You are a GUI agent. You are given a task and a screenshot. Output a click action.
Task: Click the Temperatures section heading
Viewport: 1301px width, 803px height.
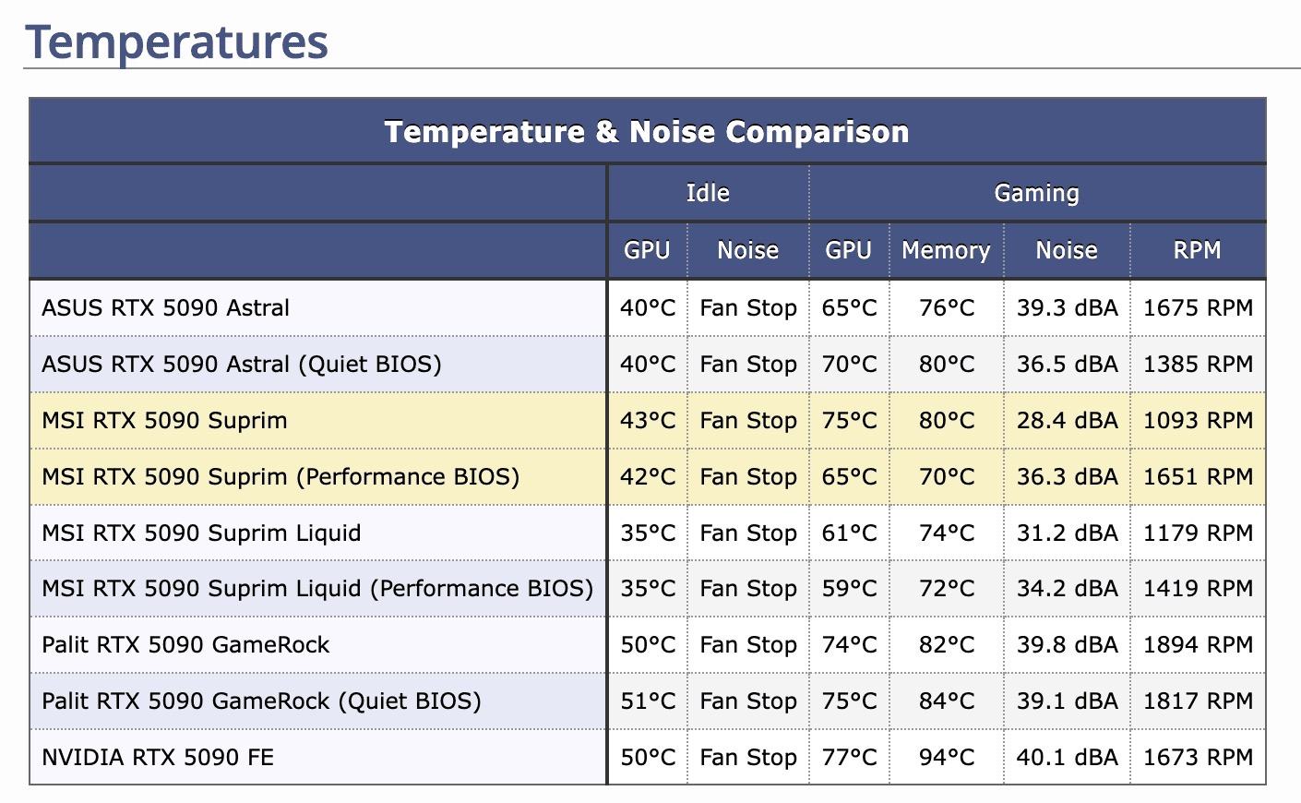click(x=176, y=42)
